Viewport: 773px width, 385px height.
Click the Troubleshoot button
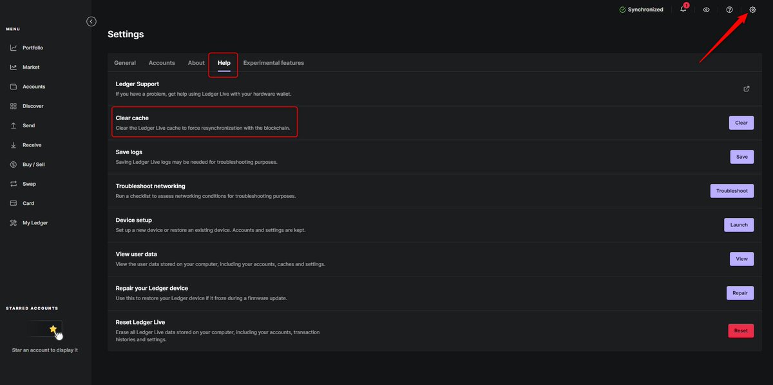pos(732,191)
